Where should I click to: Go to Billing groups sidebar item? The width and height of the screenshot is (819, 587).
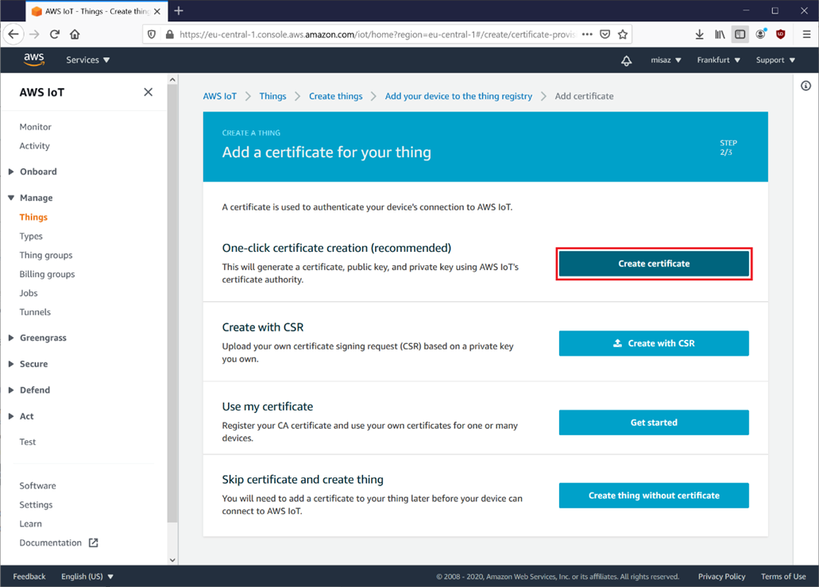[x=47, y=274]
